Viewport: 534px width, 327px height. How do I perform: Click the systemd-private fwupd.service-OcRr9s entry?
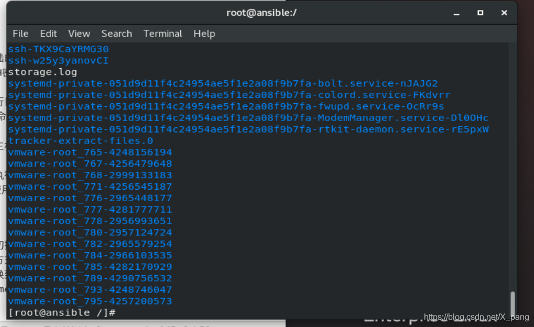(226, 106)
